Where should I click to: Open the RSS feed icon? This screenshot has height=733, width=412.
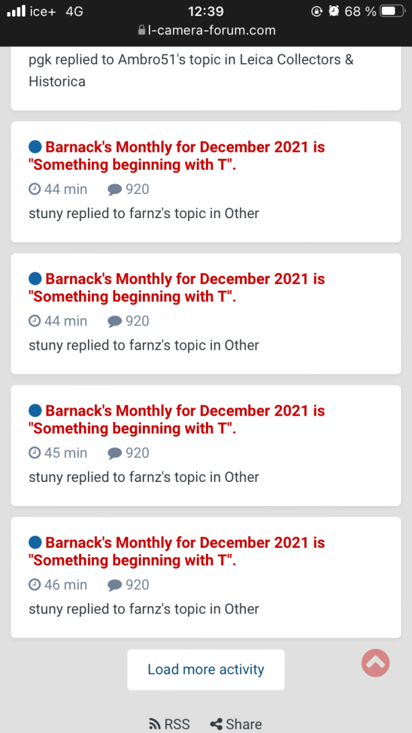[x=155, y=724]
